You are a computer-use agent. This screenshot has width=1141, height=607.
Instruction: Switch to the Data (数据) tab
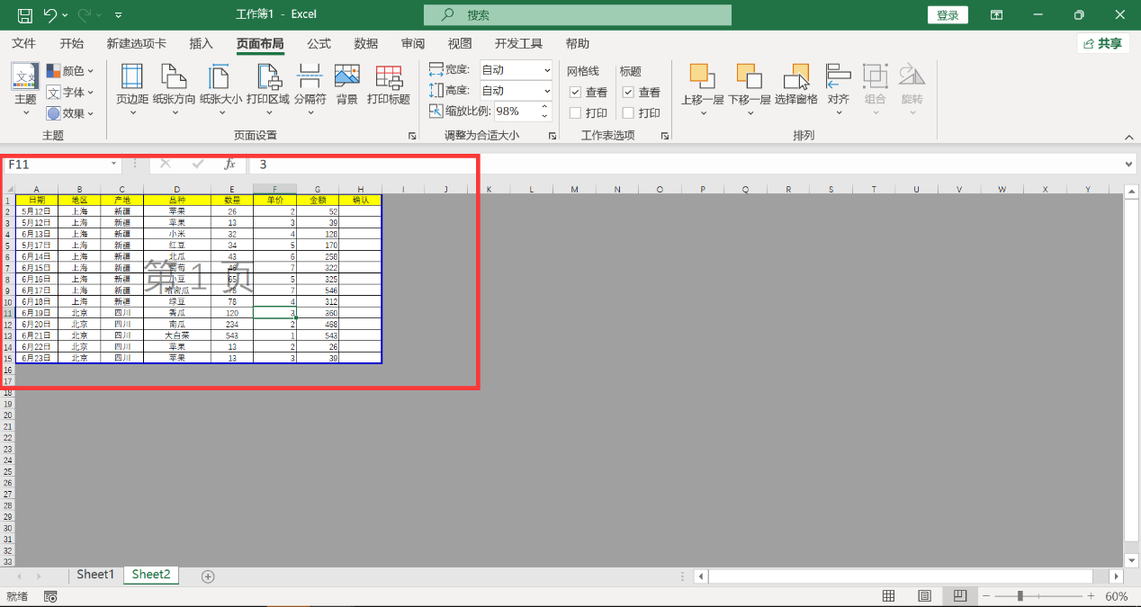366,43
